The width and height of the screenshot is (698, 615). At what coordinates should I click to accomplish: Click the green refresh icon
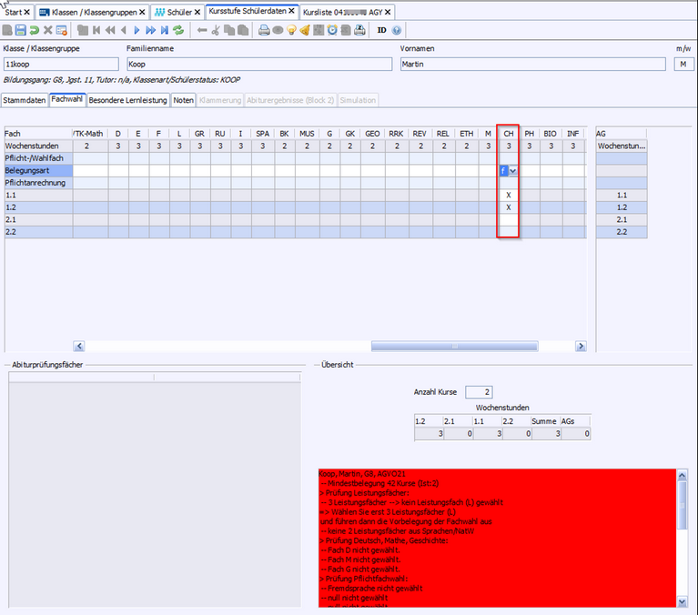tap(178, 30)
